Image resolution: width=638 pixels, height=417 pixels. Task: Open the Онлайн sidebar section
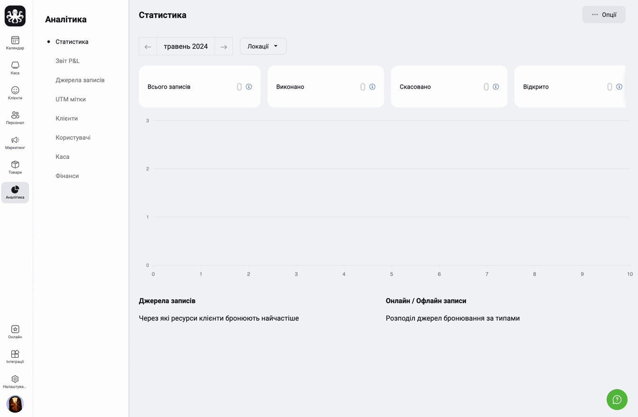coord(15,332)
